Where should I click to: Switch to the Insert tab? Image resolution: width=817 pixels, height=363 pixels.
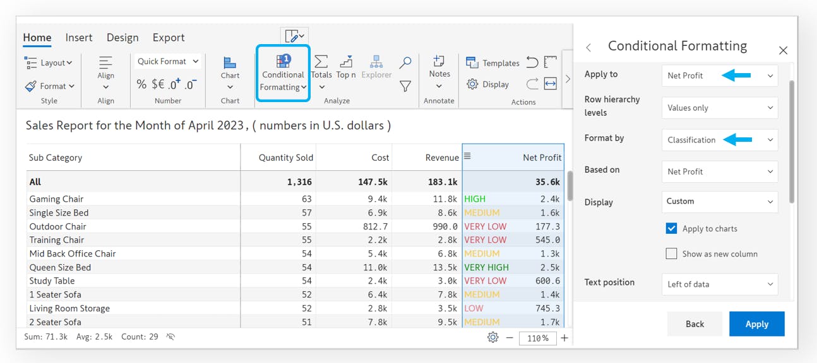(79, 38)
